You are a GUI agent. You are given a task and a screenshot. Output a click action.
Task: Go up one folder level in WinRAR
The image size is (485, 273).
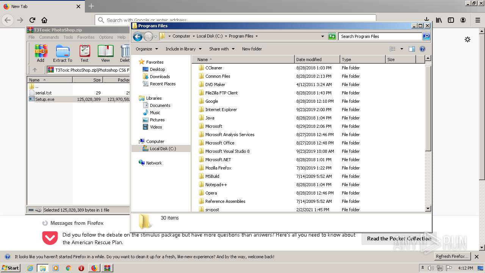pyautogui.click(x=35, y=70)
